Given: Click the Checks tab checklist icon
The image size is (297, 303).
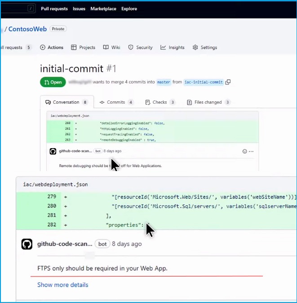Looking at the screenshot, I should click(x=148, y=102).
